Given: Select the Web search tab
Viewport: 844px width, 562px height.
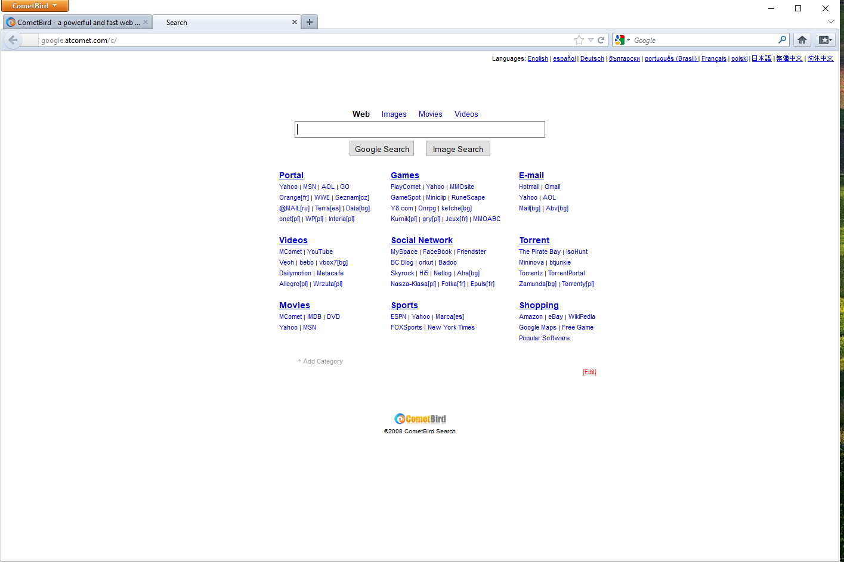Looking at the screenshot, I should coord(361,114).
